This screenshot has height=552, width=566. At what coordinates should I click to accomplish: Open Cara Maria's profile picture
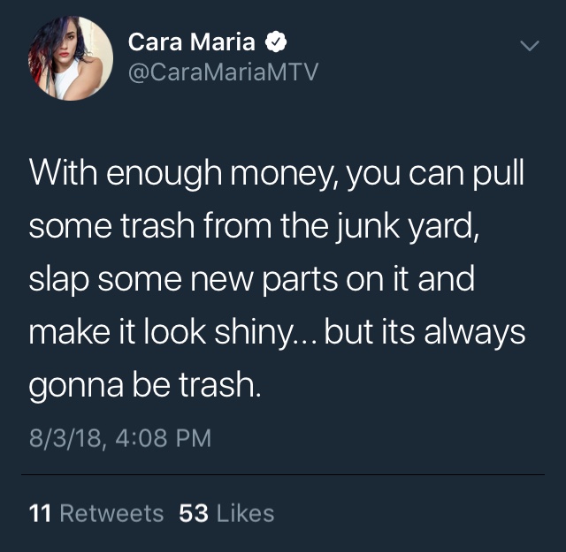71,57
